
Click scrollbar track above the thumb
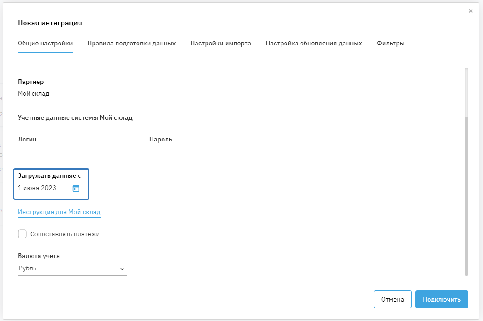point(466,91)
